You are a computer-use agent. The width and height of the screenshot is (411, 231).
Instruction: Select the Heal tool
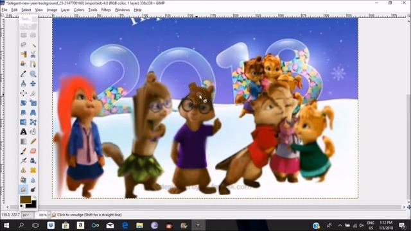coord(33,170)
